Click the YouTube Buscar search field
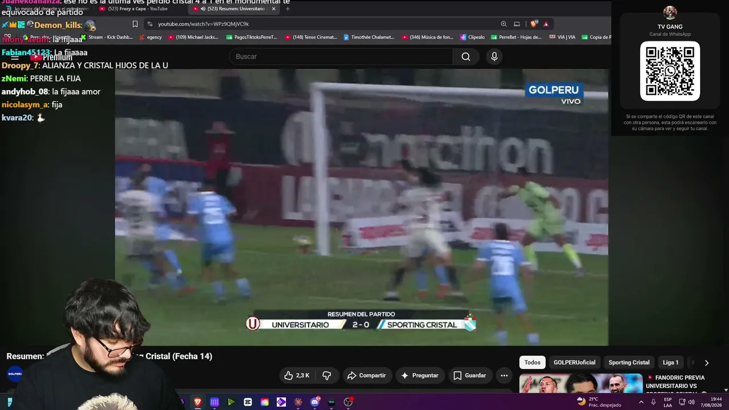This screenshot has width=729, height=410. tap(341, 56)
